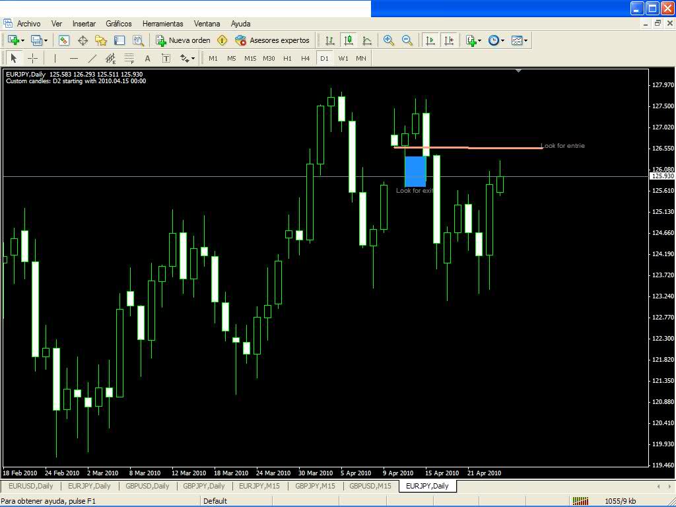The height and width of the screenshot is (507, 676).
Task: Switch to M5 timeframe
Action: click(x=232, y=58)
